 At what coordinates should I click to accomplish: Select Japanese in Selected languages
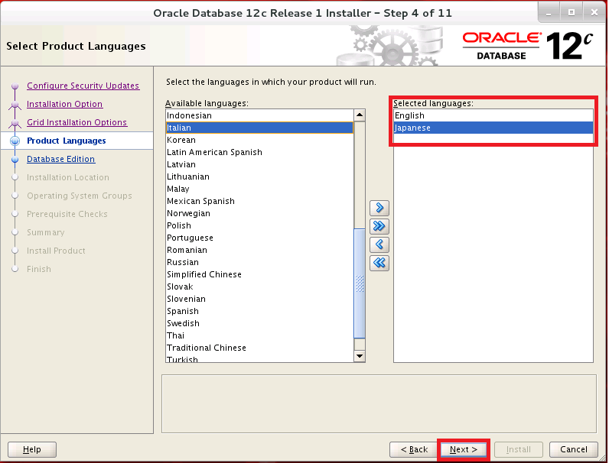(493, 128)
